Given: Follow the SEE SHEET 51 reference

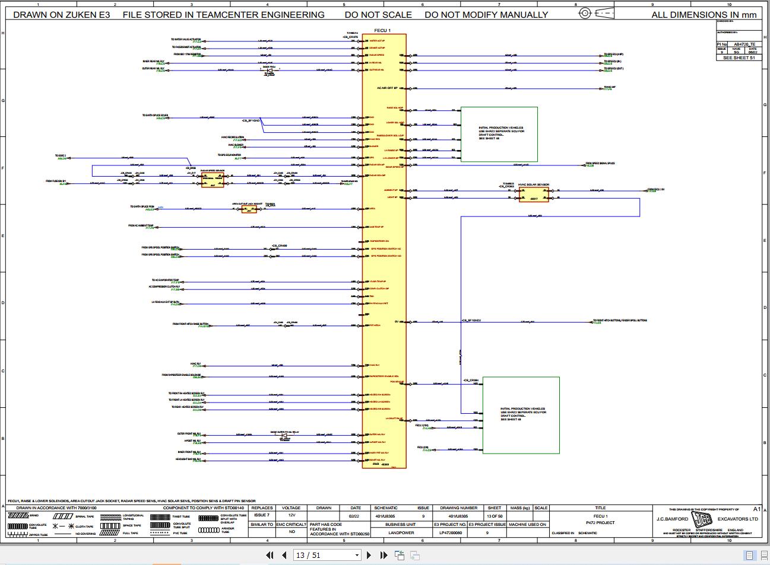Looking at the screenshot, I should pyautogui.click(x=738, y=57).
